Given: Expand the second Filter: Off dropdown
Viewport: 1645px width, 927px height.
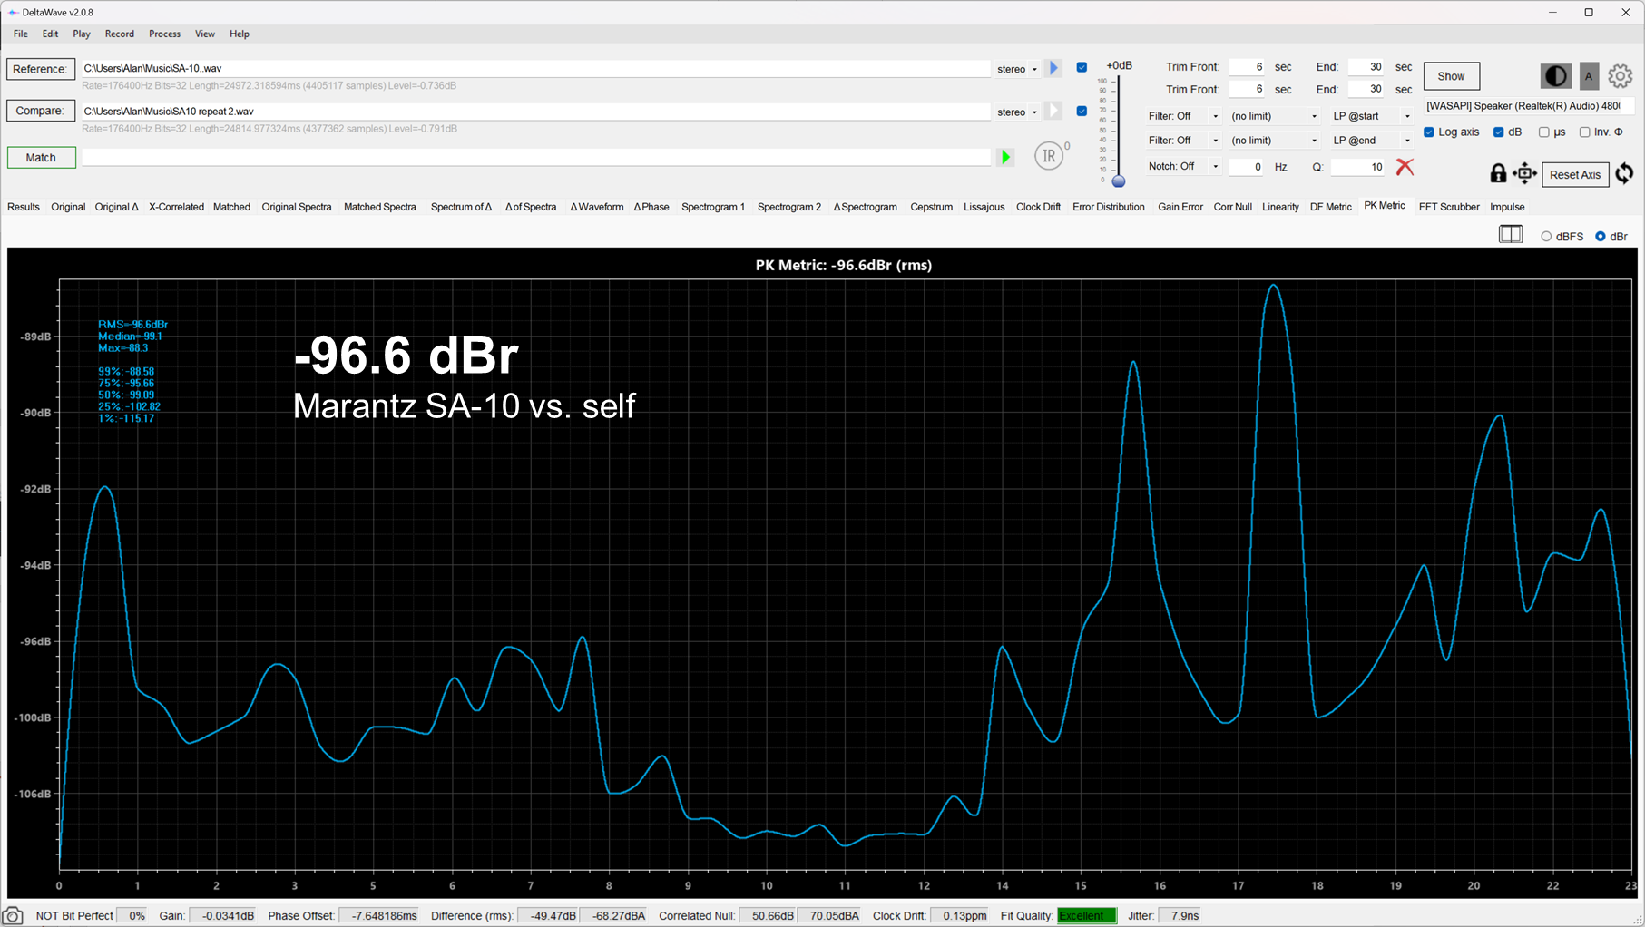Looking at the screenshot, I should pos(1183,141).
